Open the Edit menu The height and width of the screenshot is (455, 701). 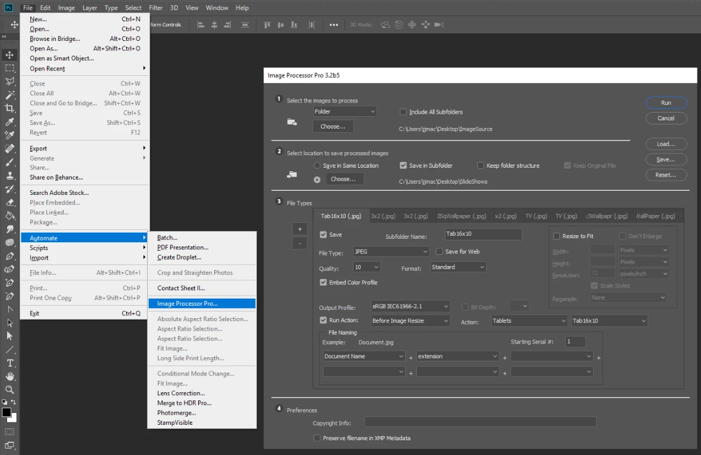coord(45,8)
